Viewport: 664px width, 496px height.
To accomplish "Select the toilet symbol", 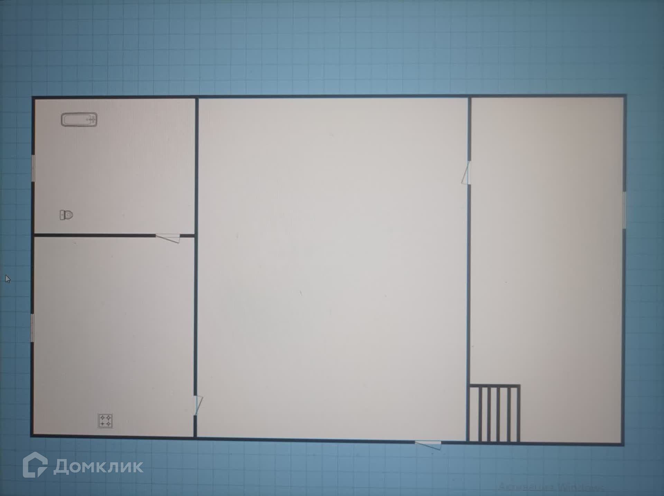I will 66,215.
